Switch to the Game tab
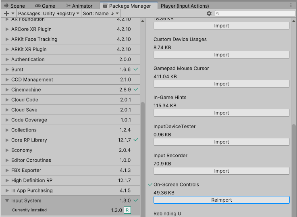The height and width of the screenshot is (217, 297). tap(45, 6)
